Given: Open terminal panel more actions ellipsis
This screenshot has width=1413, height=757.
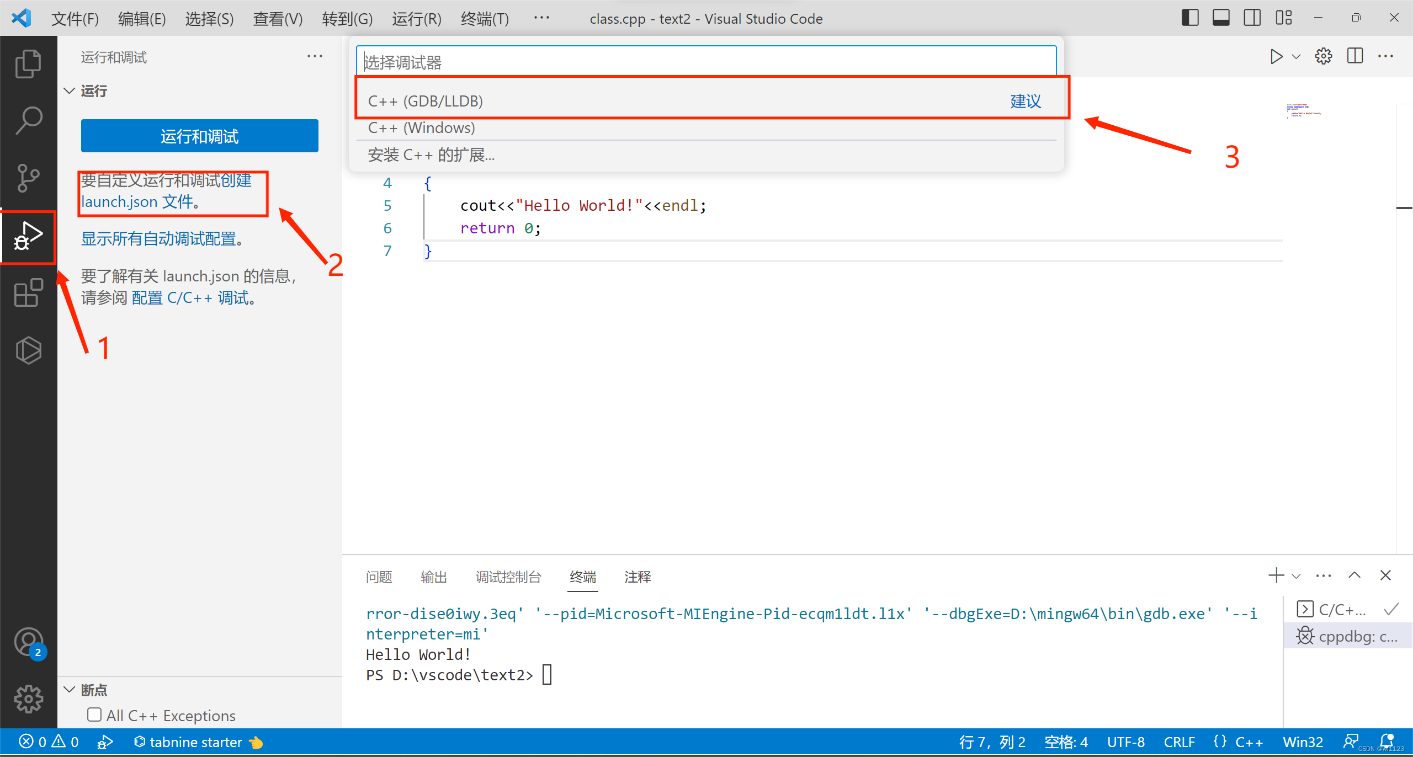Looking at the screenshot, I should 1324,576.
